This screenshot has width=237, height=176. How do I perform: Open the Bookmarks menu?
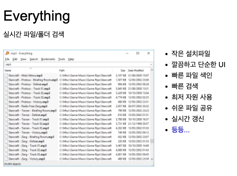[48, 59]
